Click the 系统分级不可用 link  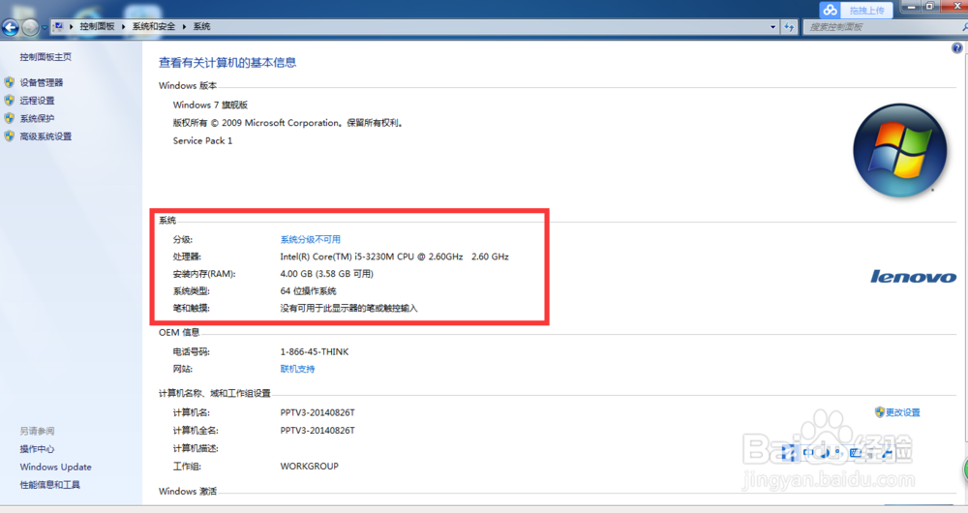click(x=310, y=239)
